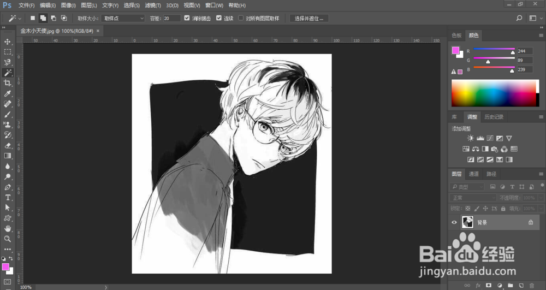Select the Custom Shape tool
The image size is (546, 290).
(x=7, y=218)
